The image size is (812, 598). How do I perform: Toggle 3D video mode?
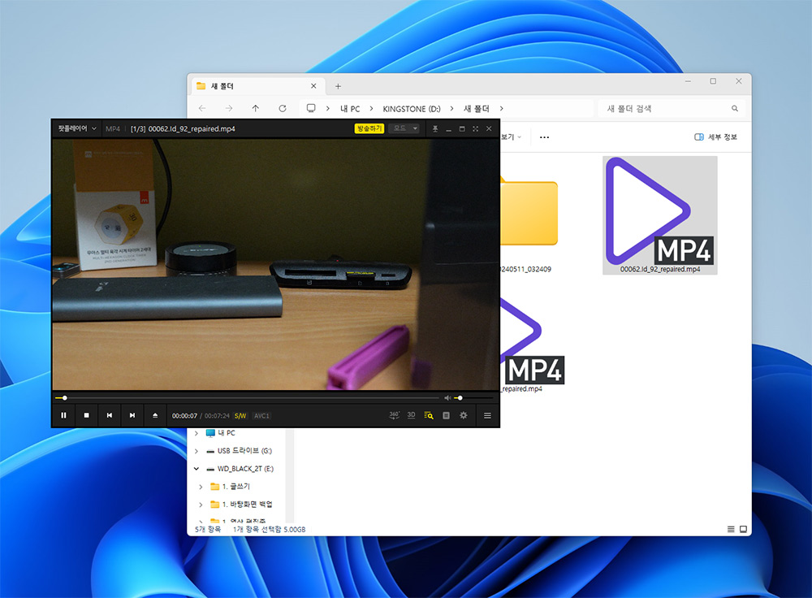click(x=411, y=415)
